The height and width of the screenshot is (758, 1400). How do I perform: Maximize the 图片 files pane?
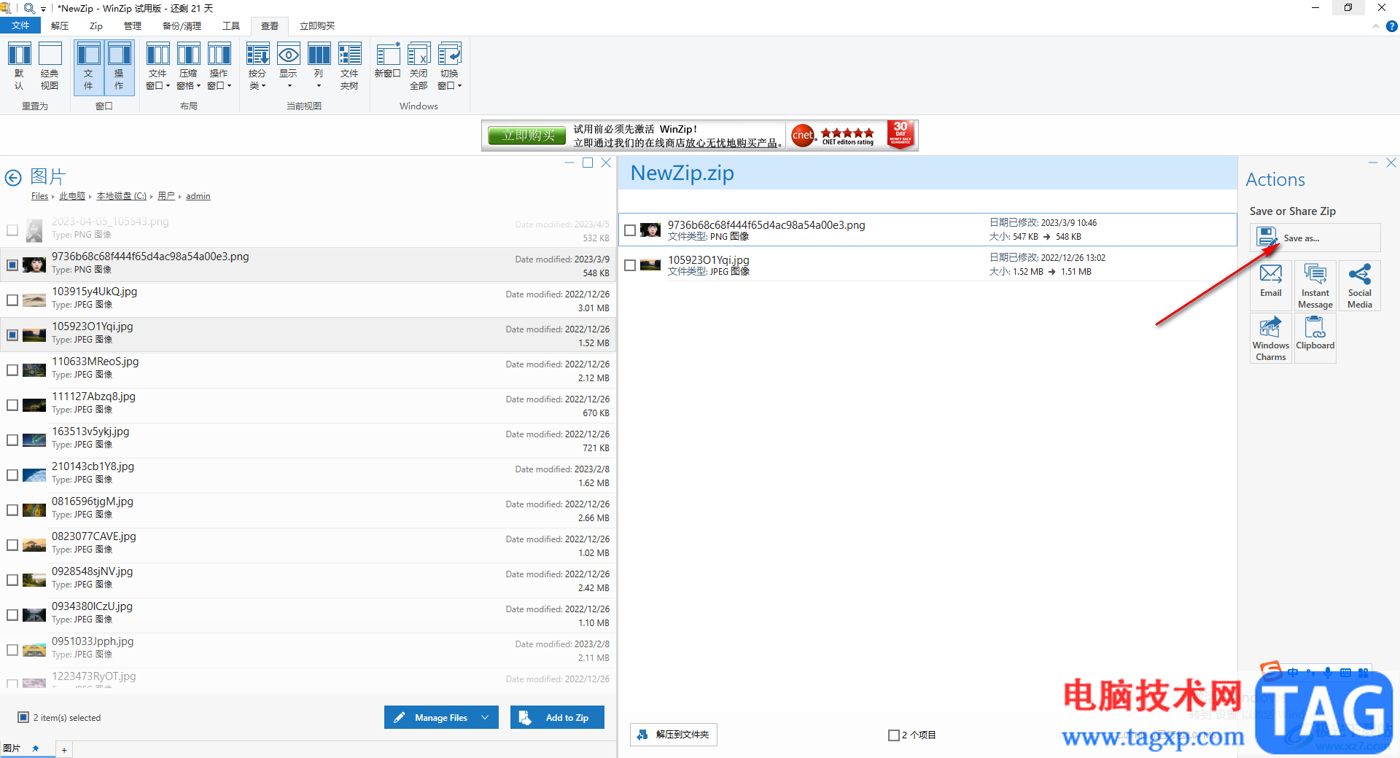[x=588, y=163]
